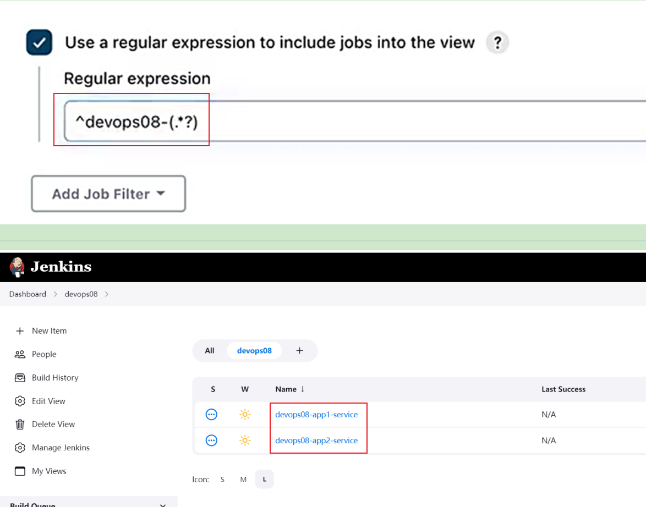The width and height of the screenshot is (646, 507).
Task: Sort by Last Success column
Action: point(563,389)
